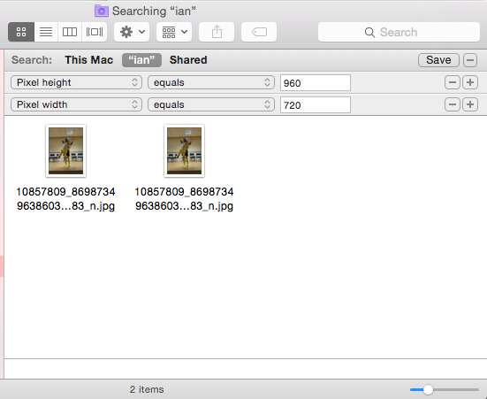Image resolution: width=487 pixels, height=399 pixels.
Task: Switch to Cover Flow view
Action: [94, 32]
